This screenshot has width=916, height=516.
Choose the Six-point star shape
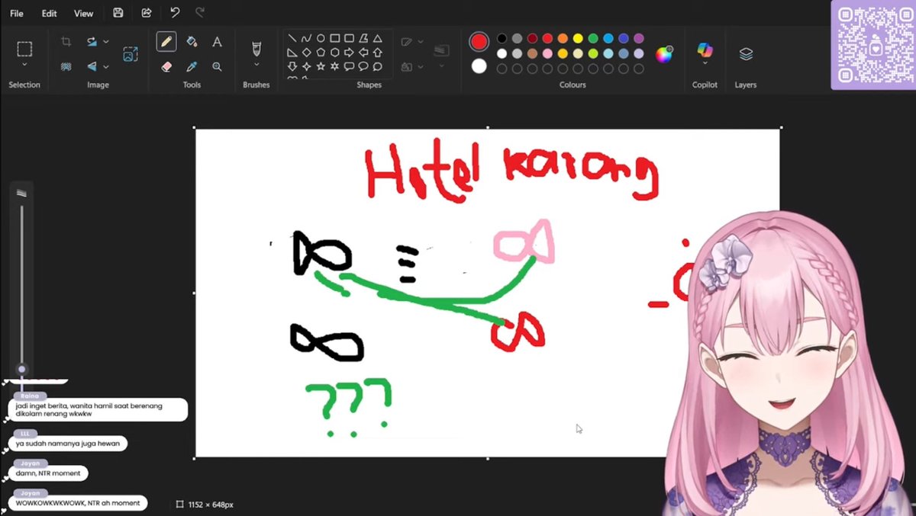click(334, 66)
